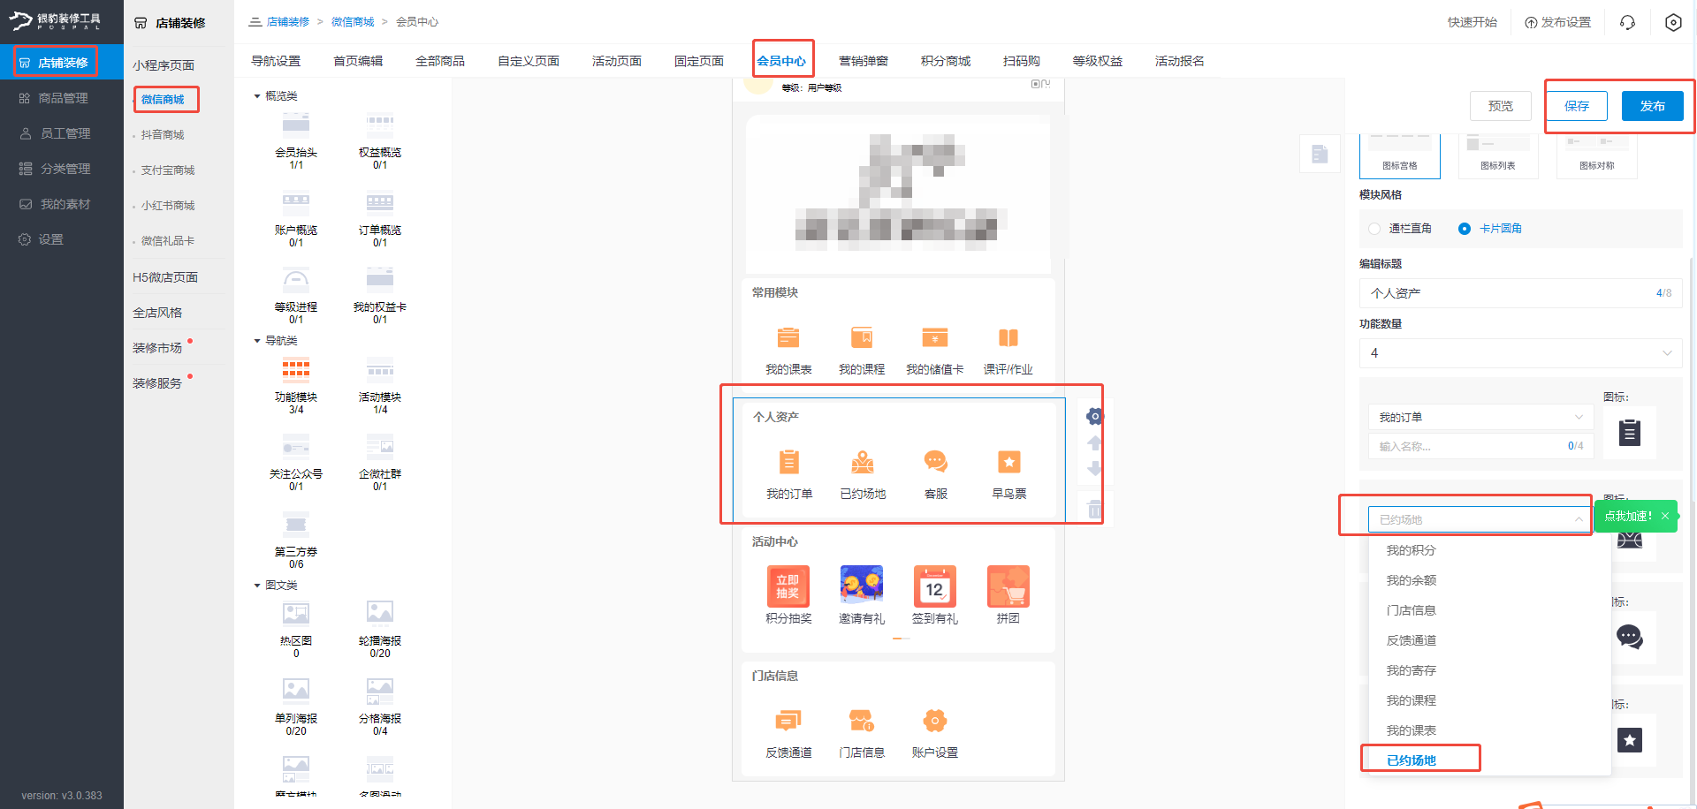Image resolution: width=1697 pixels, height=809 pixels.
Task: Click the 积分抽奖 icon in 活动中心
Action: pyautogui.click(x=788, y=586)
